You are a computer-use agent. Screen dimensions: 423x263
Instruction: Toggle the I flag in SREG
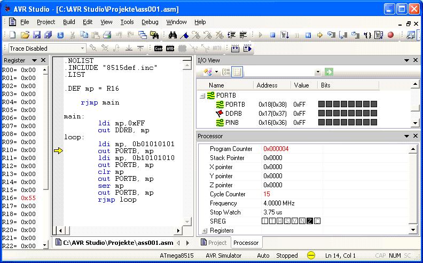(265, 221)
